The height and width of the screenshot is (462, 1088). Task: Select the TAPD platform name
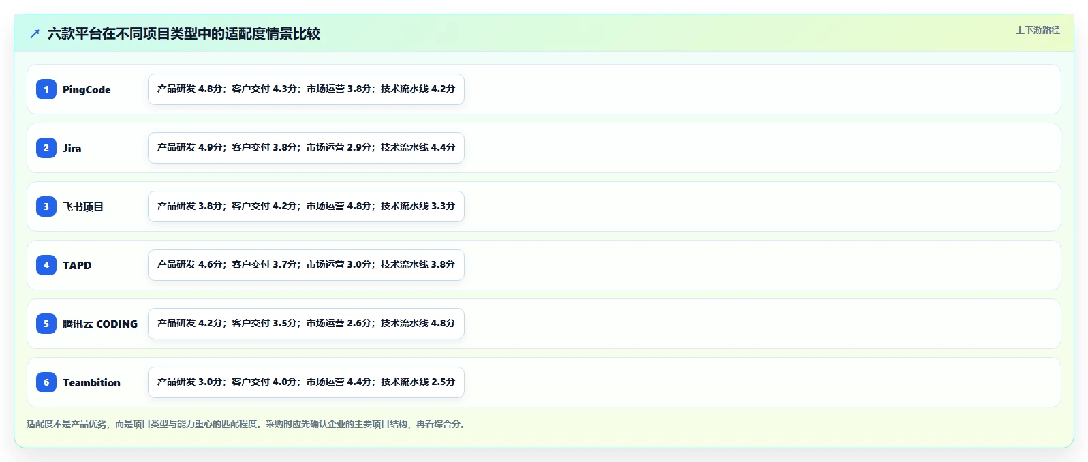coord(77,265)
